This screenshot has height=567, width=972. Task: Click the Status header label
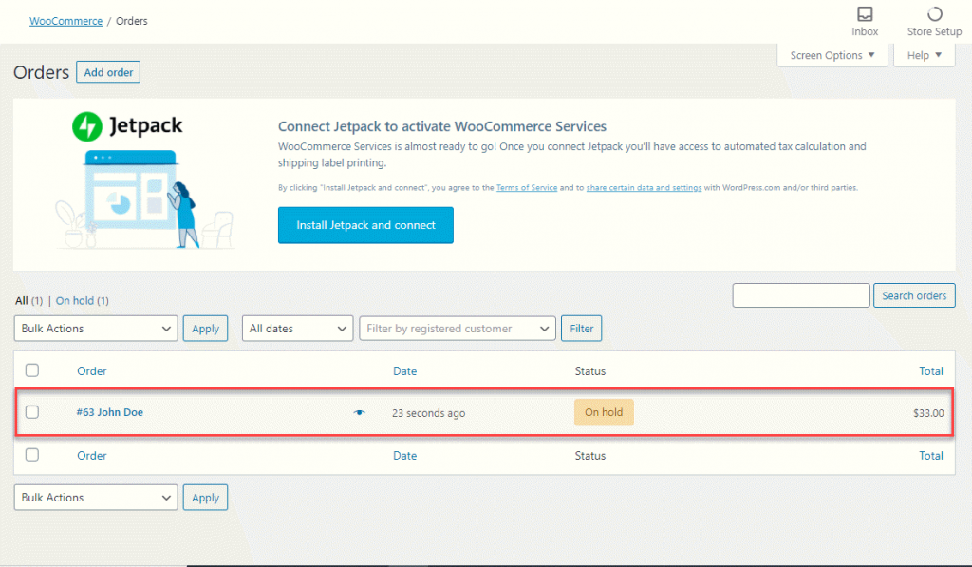click(590, 371)
